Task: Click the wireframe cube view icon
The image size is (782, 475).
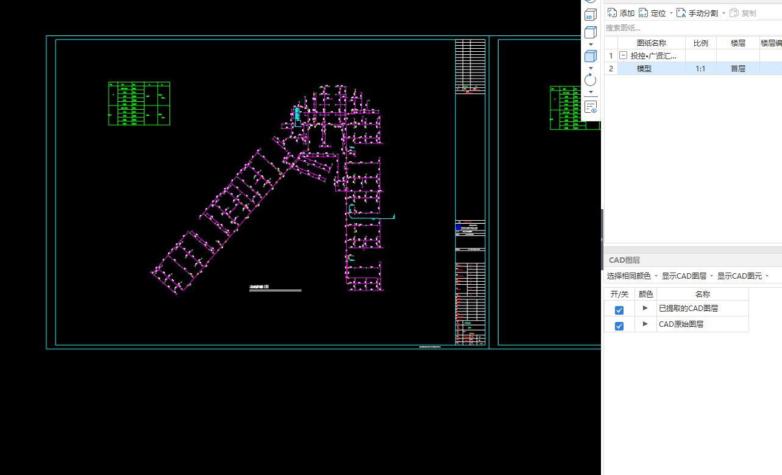Action: (x=591, y=32)
